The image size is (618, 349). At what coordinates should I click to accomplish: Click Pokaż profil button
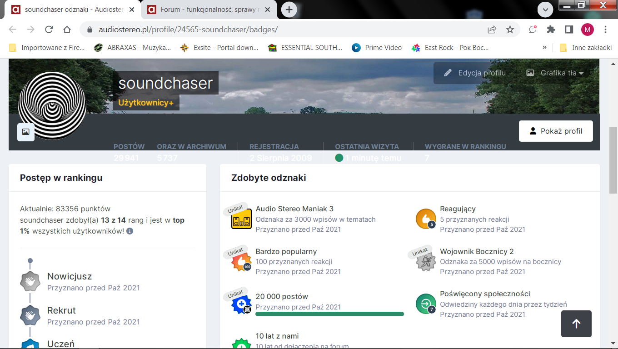coord(556,131)
